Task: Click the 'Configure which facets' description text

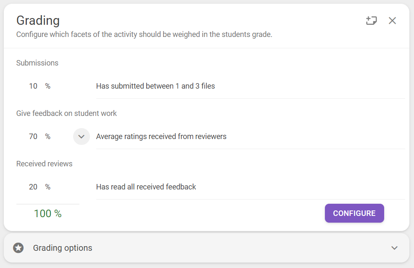Action: 144,34
